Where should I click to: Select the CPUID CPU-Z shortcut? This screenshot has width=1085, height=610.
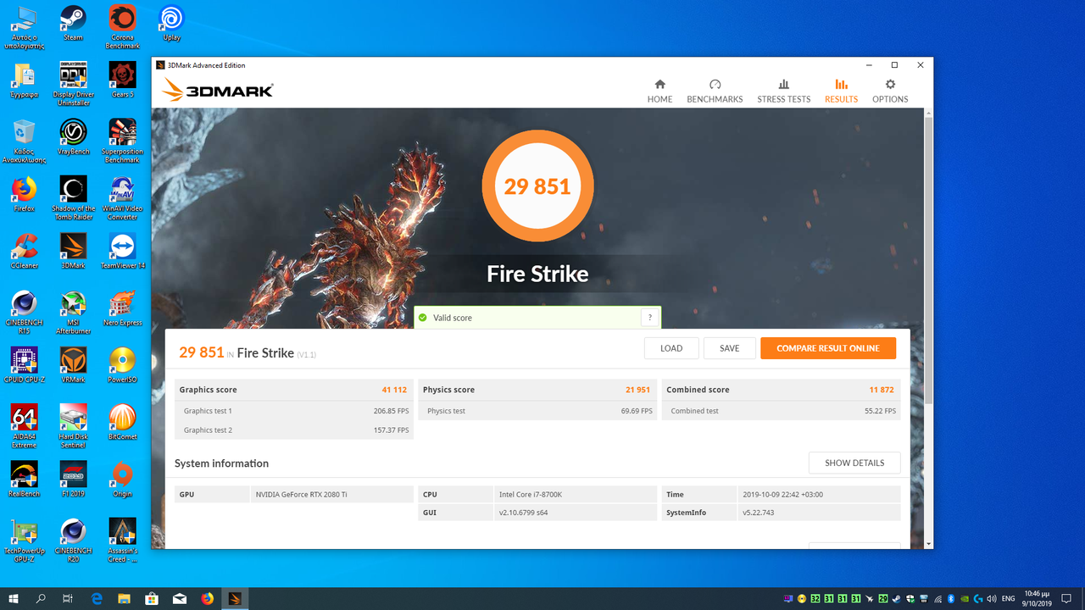coord(24,363)
